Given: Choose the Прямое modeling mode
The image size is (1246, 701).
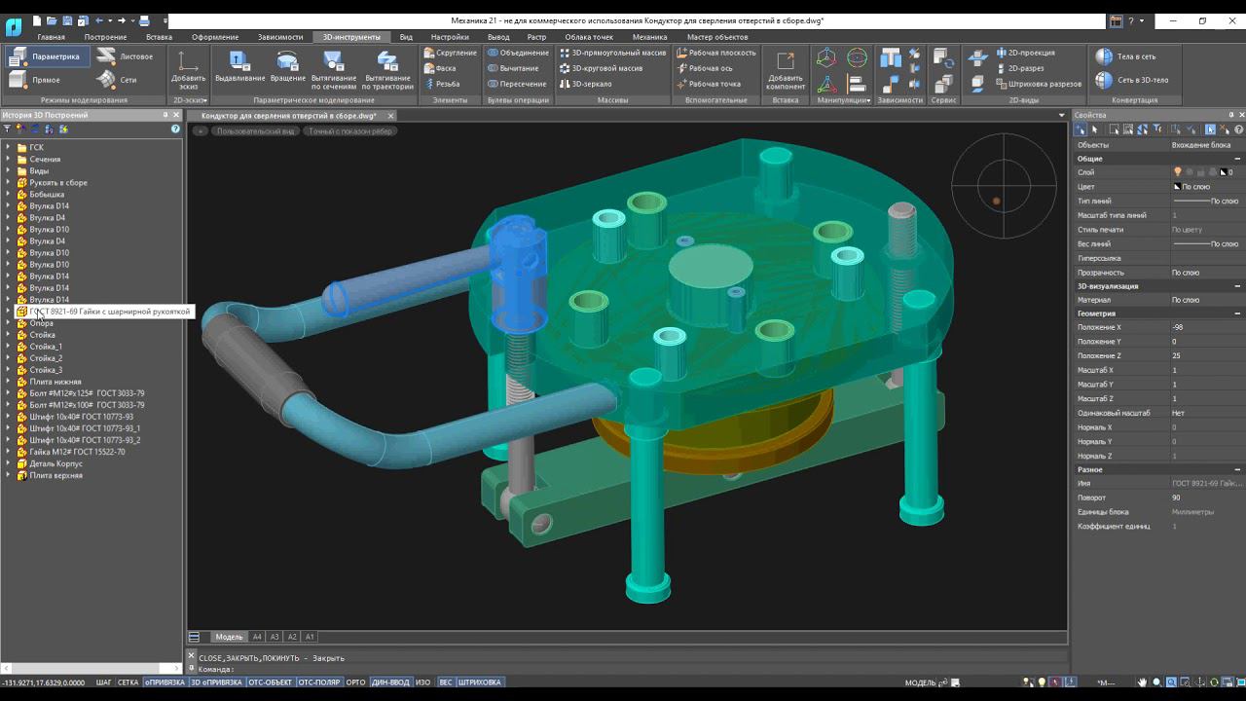Looking at the screenshot, I should [36, 80].
